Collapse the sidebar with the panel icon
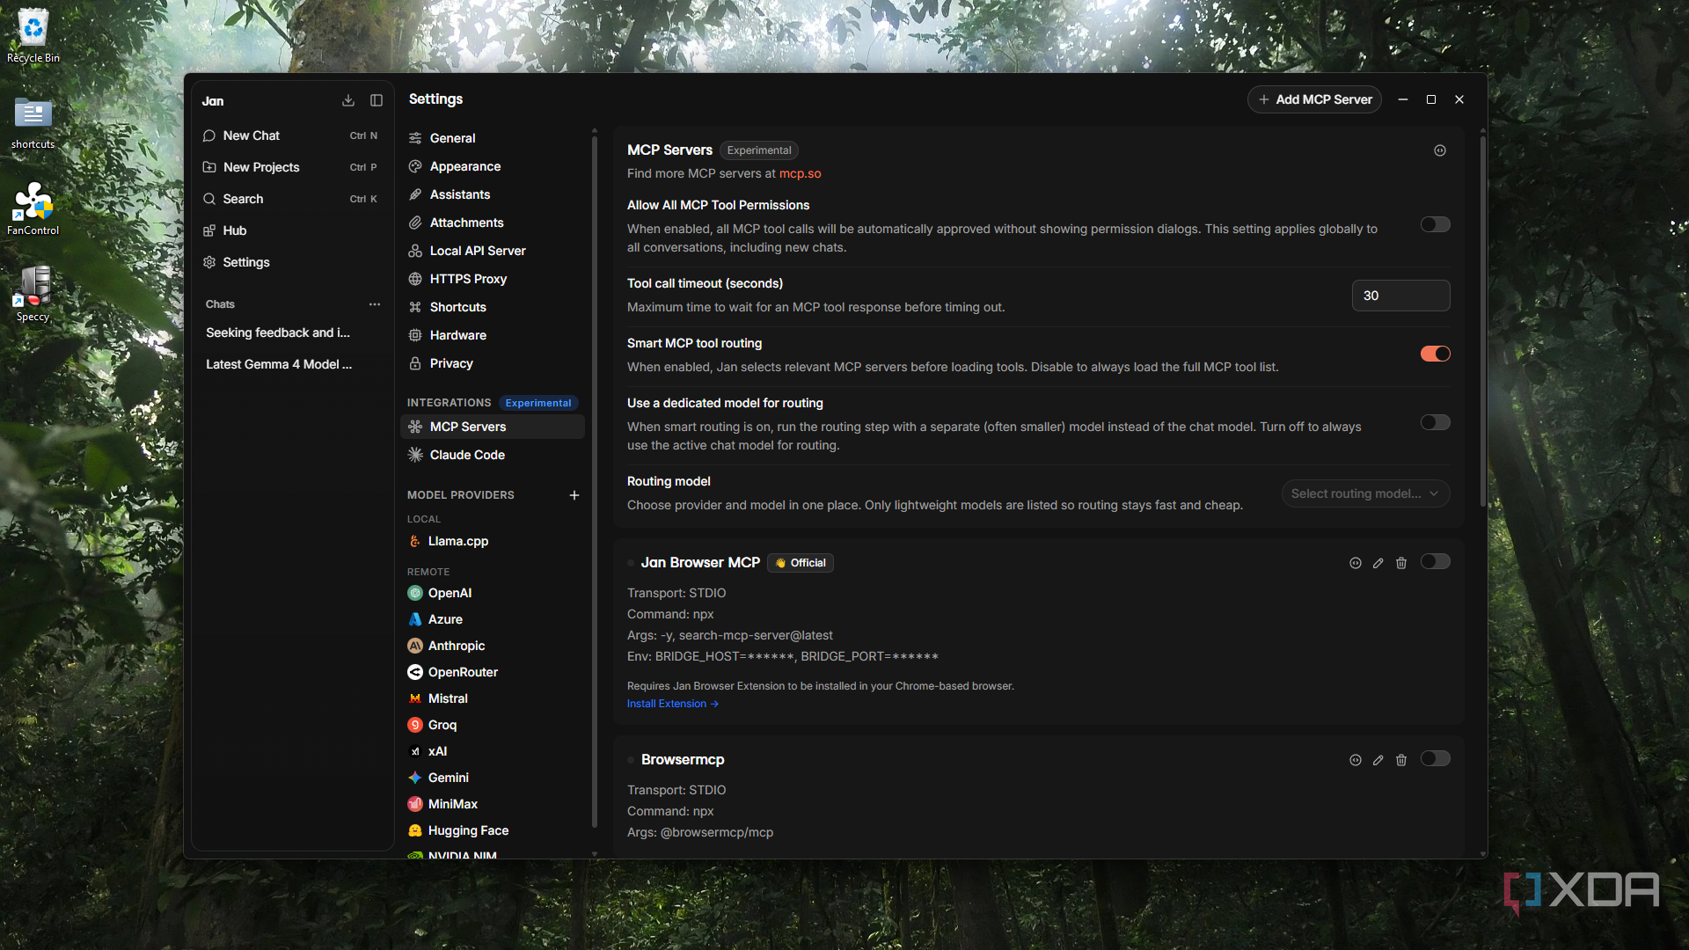 pyautogui.click(x=377, y=100)
